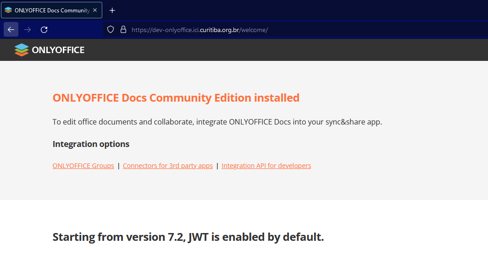
Task: Open the ONLYOFFICE Groups link
Action: (83, 166)
